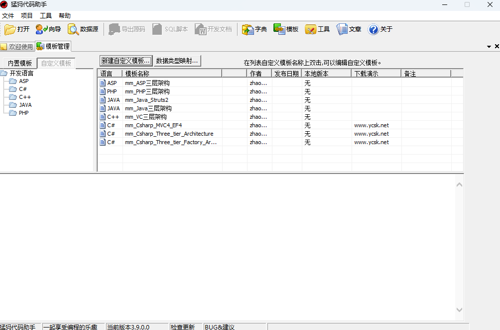Select the mm_ASP三层架构 template name
The width and height of the screenshot is (500, 330).
147,83
